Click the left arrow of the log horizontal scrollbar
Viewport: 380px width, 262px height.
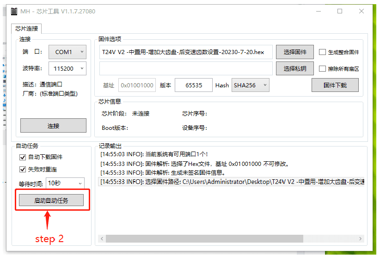(x=102, y=239)
